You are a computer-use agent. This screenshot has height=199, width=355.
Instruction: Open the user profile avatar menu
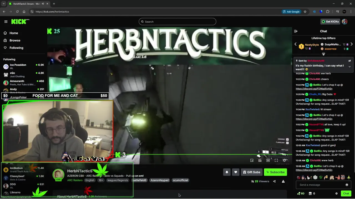(344, 22)
